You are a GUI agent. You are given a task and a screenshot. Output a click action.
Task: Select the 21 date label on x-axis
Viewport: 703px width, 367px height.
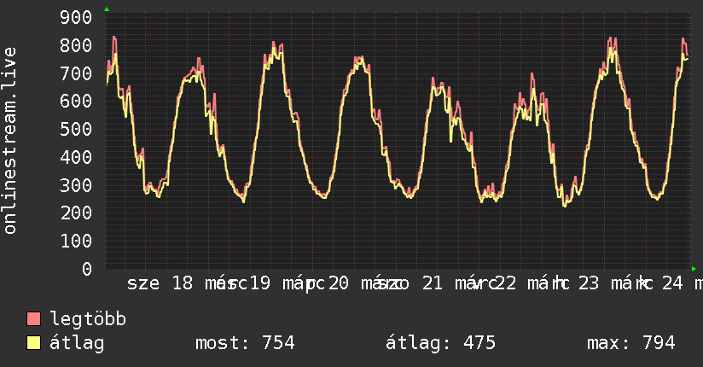[432, 283]
